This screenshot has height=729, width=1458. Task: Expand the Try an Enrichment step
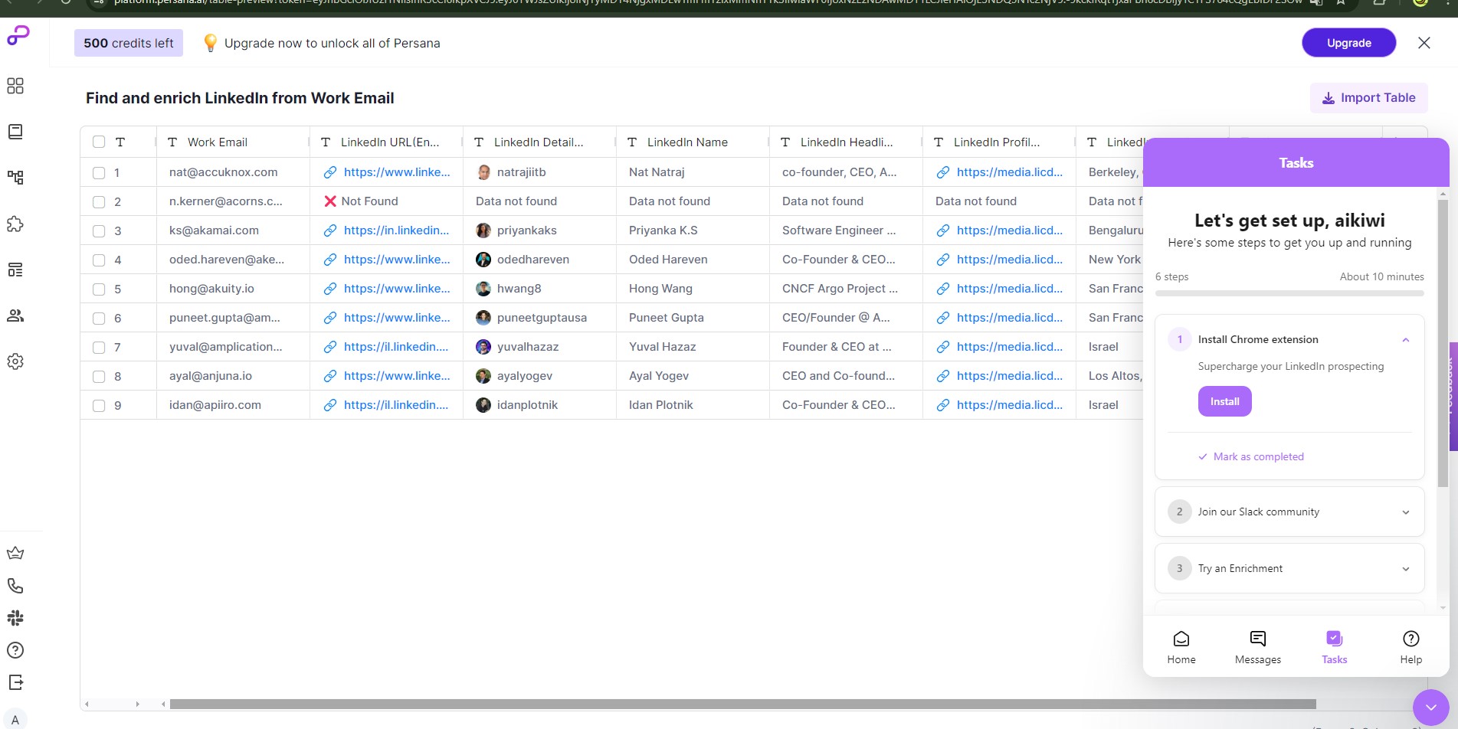[1406, 569]
